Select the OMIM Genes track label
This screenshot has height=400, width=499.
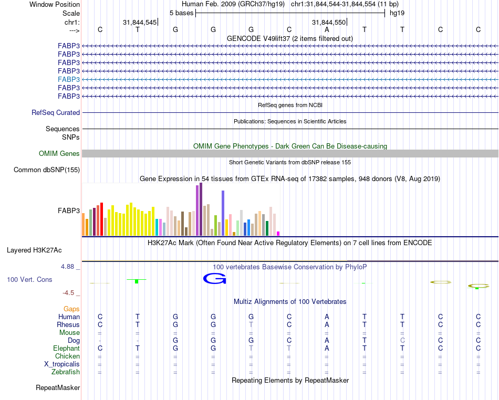59,154
